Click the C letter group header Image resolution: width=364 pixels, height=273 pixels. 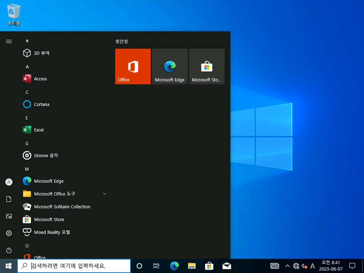(x=27, y=93)
